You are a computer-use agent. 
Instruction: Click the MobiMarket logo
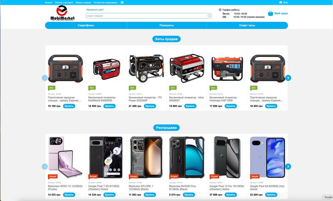63,13
